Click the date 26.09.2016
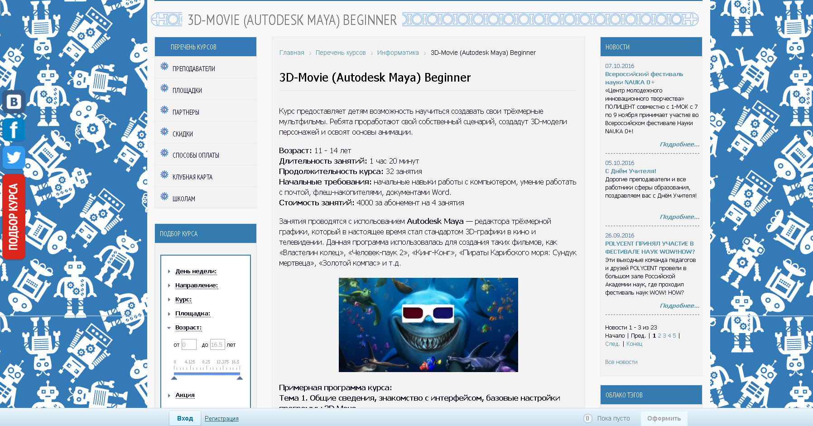 [x=620, y=236]
